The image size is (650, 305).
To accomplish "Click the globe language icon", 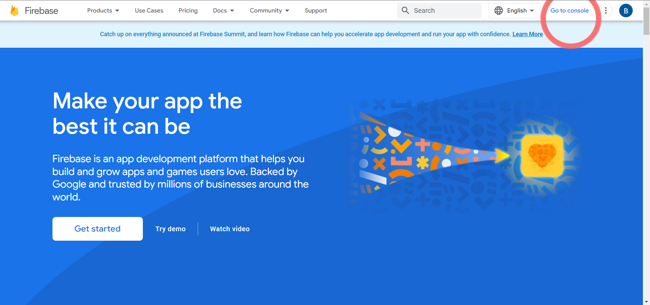I will pos(499,10).
